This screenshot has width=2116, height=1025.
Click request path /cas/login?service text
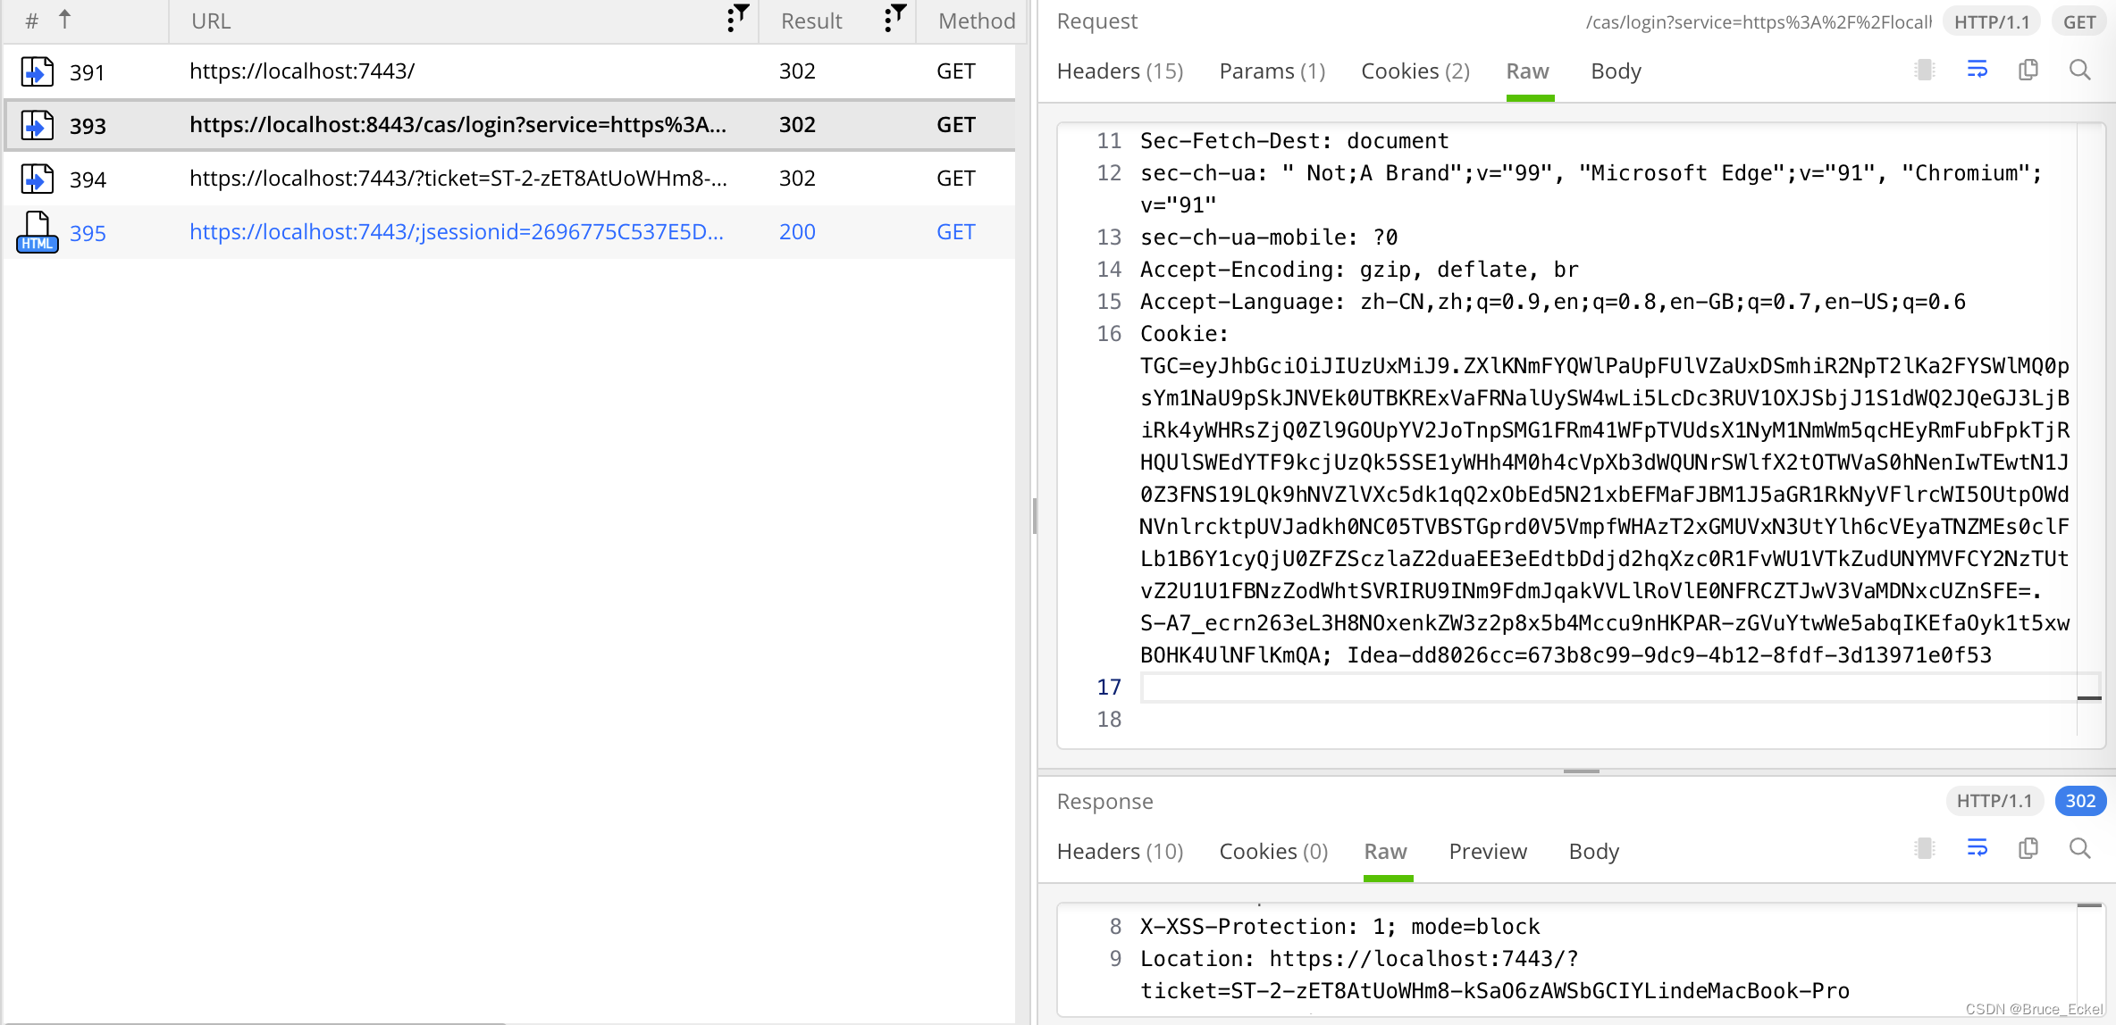(x=1759, y=22)
